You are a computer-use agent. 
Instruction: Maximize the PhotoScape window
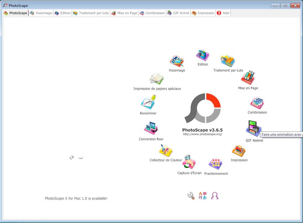[285, 6]
